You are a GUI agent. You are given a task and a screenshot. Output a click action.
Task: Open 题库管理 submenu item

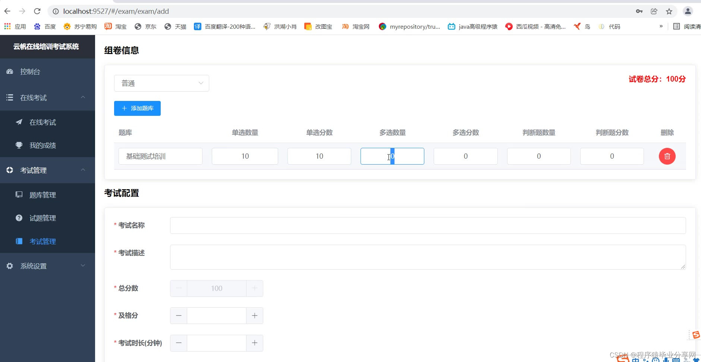47,195
